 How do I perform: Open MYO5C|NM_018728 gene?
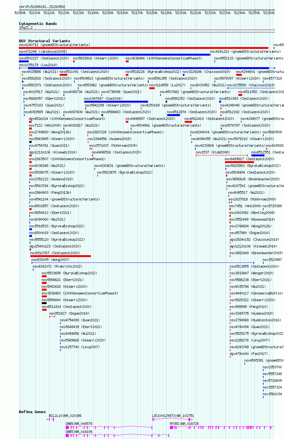tap(184, 424)
